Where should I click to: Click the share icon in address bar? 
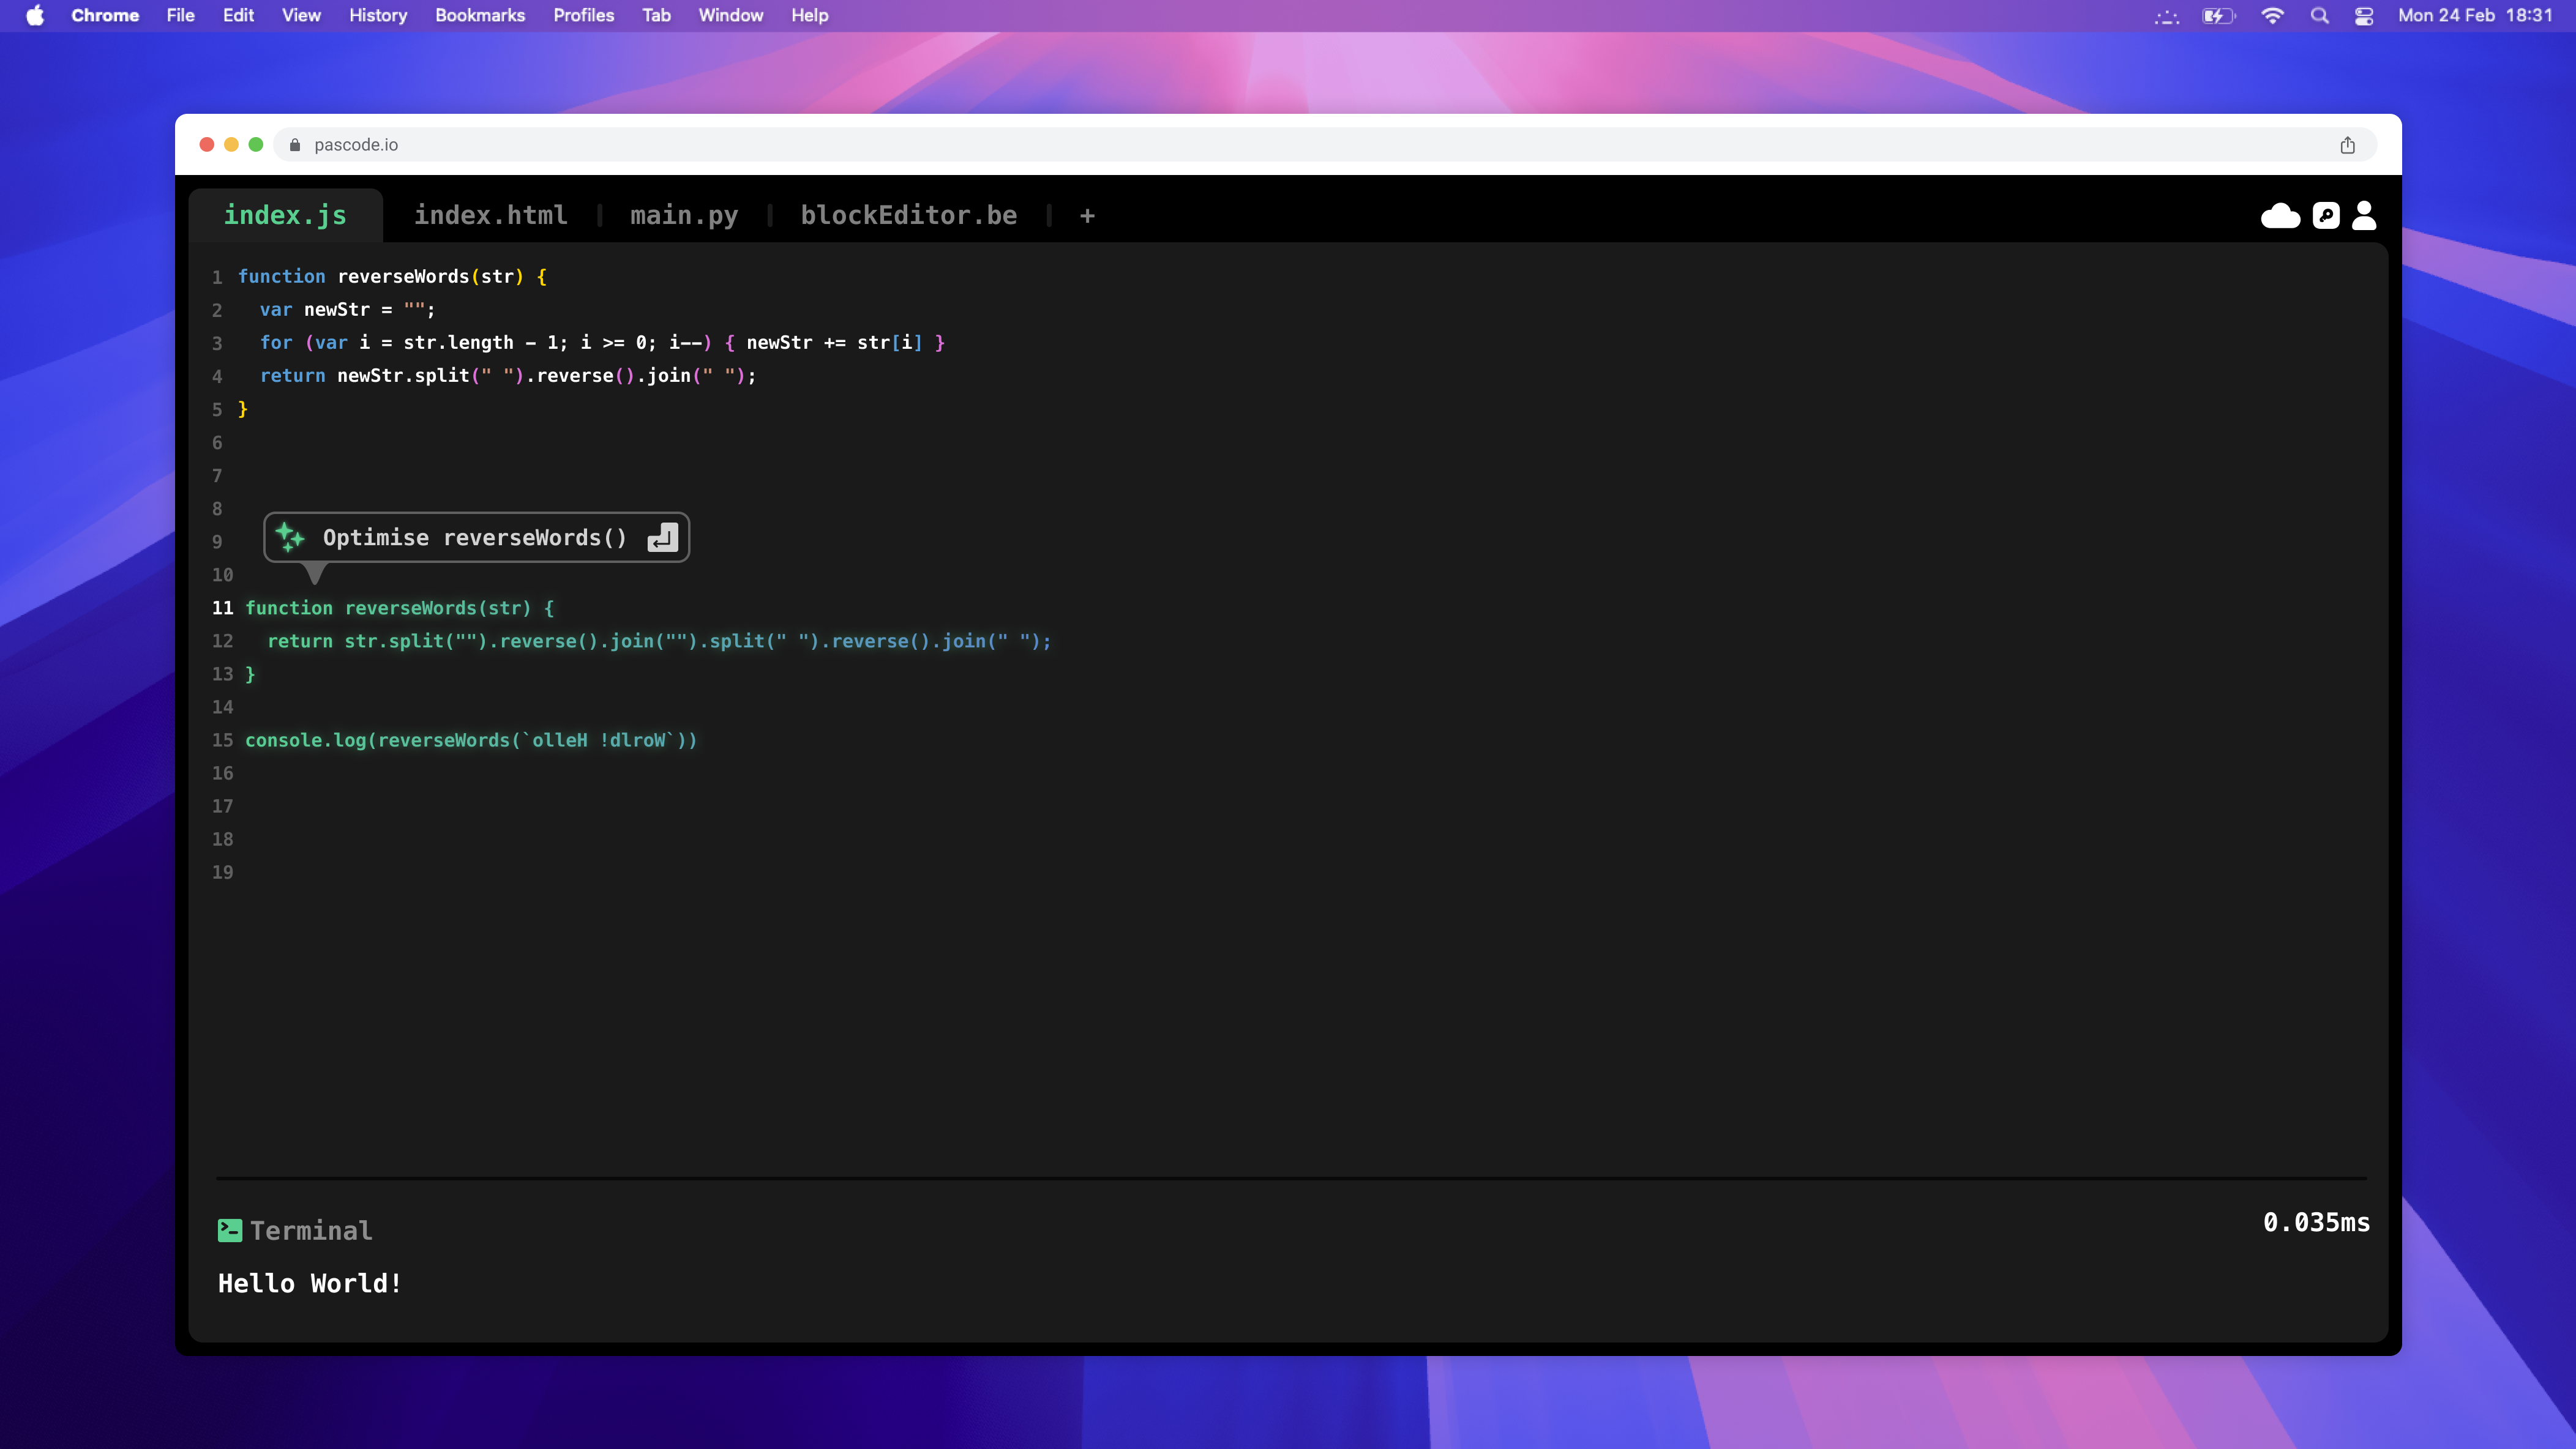tap(2347, 145)
